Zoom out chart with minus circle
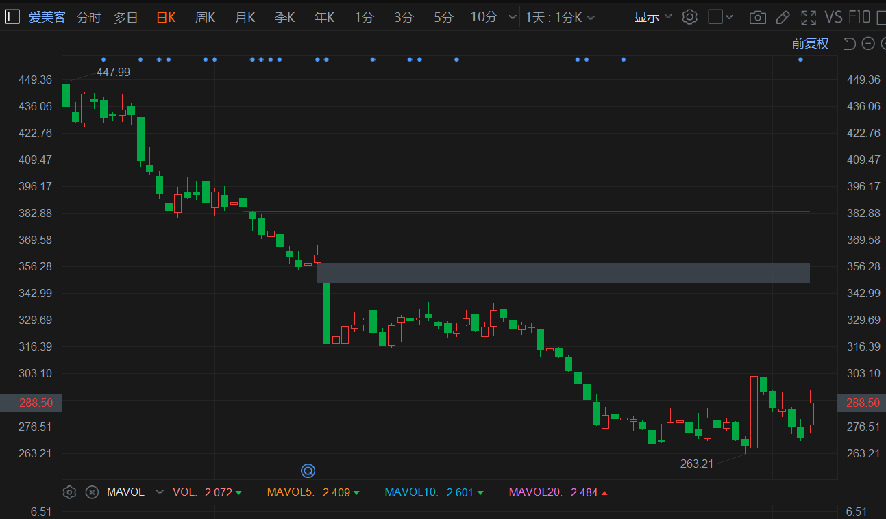Screen dimensions: 886x519 coord(868,44)
